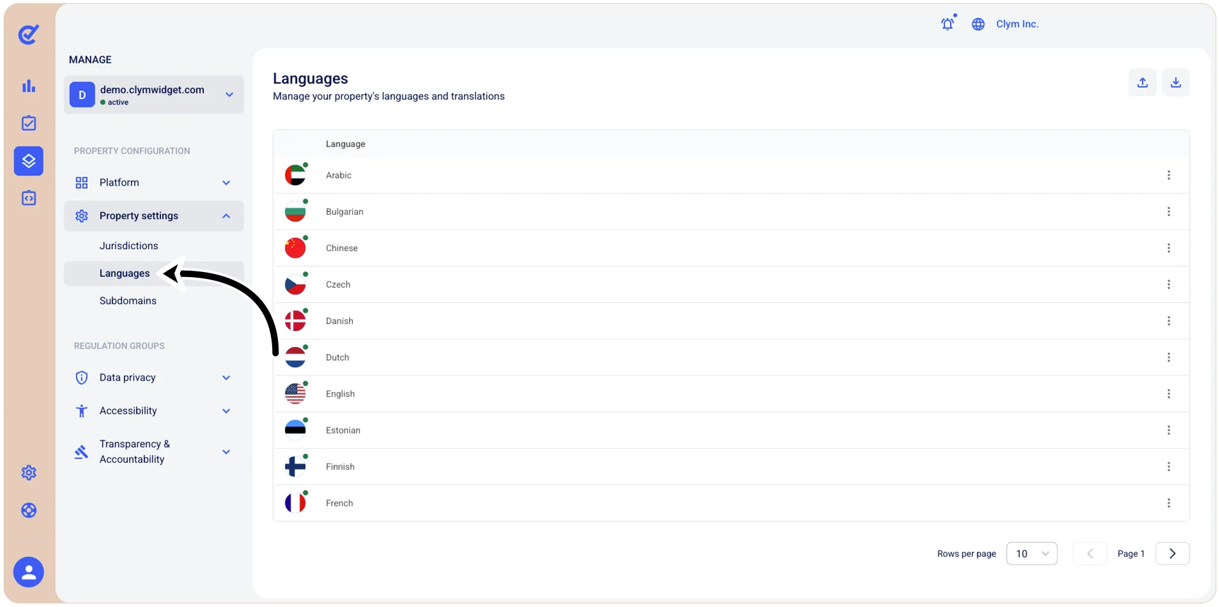Image resolution: width=1219 pixels, height=607 pixels.
Task: Collapse the Property settings section
Action: point(153,216)
